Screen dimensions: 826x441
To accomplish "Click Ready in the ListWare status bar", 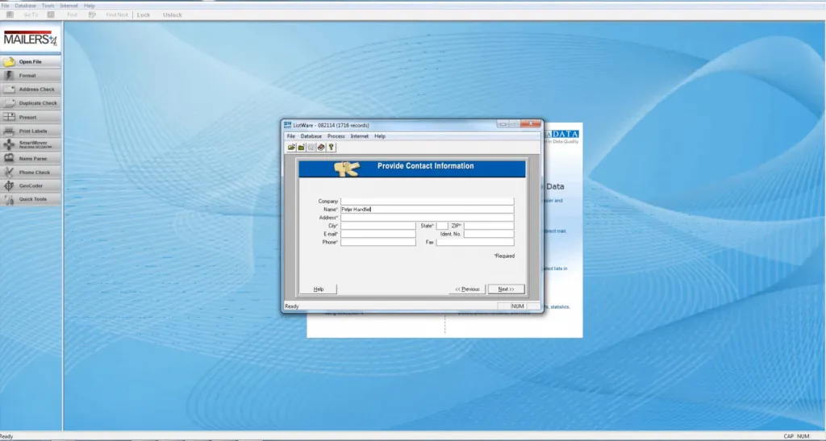I will [x=291, y=306].
